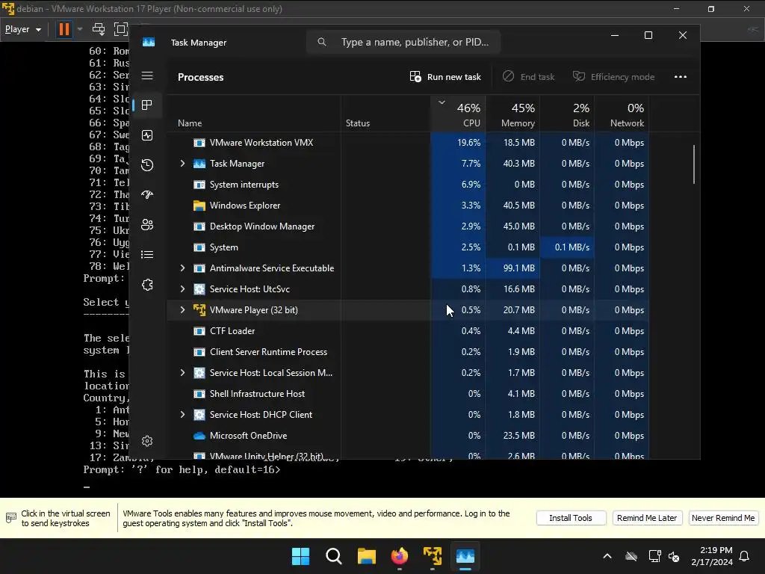The image size is (765, 574).
Task: Select System interrupts process row
Action: pos(408,185)
